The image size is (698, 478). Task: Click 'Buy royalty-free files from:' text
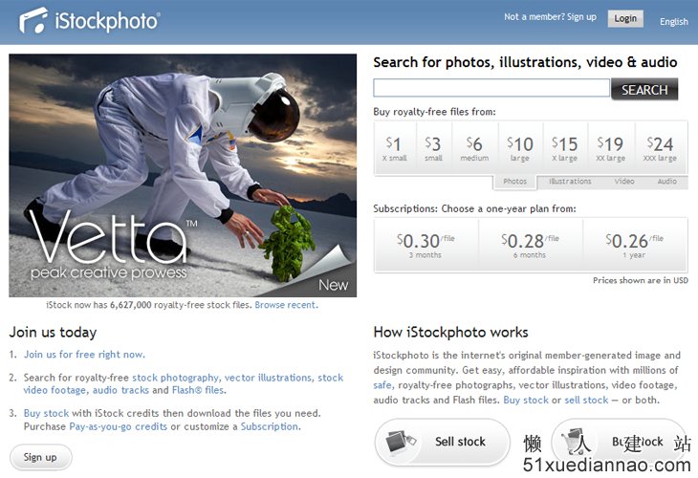coord(434,112)
